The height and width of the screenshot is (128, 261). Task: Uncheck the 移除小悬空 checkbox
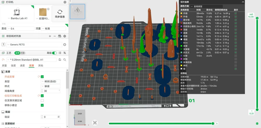click(x=42, y=105)
